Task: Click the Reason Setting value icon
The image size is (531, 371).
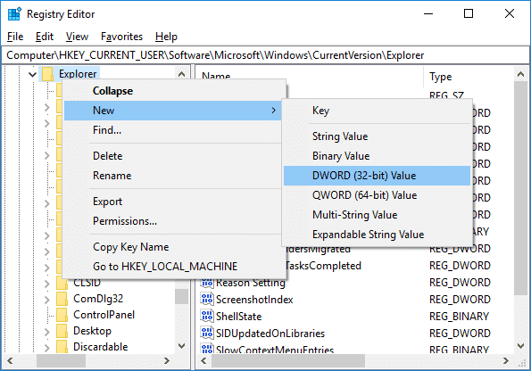Action: pyautogui.click(x=207, y=283)
